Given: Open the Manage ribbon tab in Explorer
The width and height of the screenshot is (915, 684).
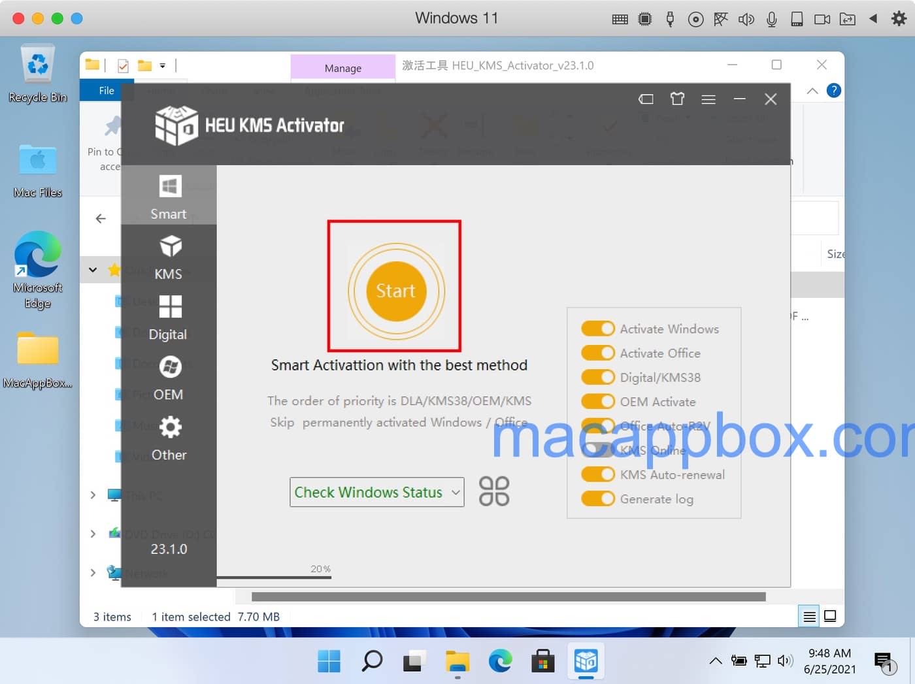Looking at the screenshot, I should click(x=343, y=68).
